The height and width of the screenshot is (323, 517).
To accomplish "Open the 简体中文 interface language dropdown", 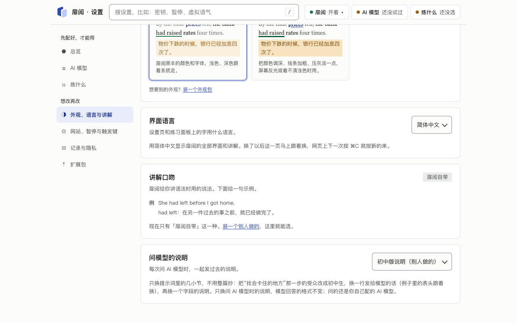I will pyautogui.click(x=432, y=125).
